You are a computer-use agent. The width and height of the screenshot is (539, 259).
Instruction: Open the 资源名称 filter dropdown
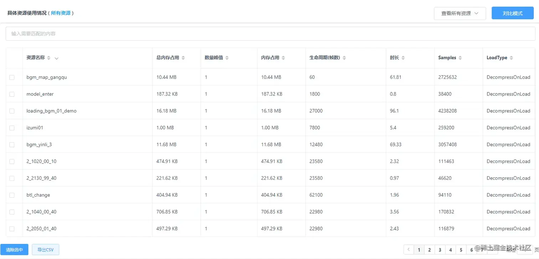(56, 58)
